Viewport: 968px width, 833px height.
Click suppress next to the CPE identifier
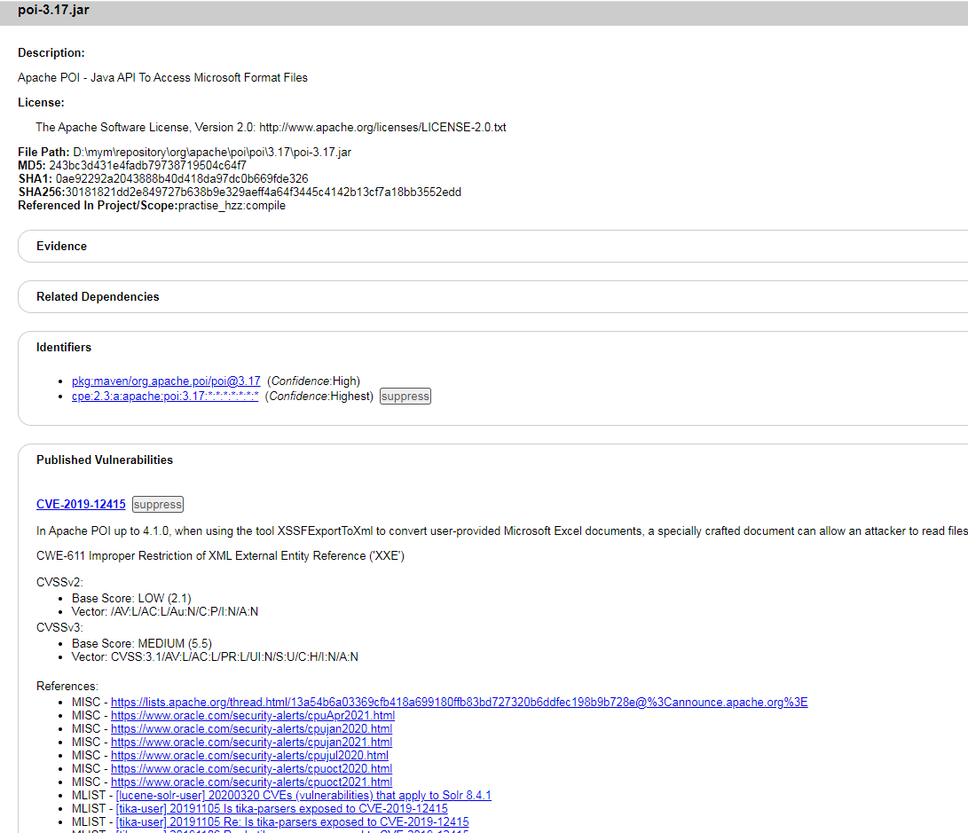click(x=405, y=396)
